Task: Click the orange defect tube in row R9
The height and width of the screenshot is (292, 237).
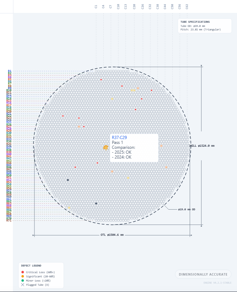Action: click(138, 88)
